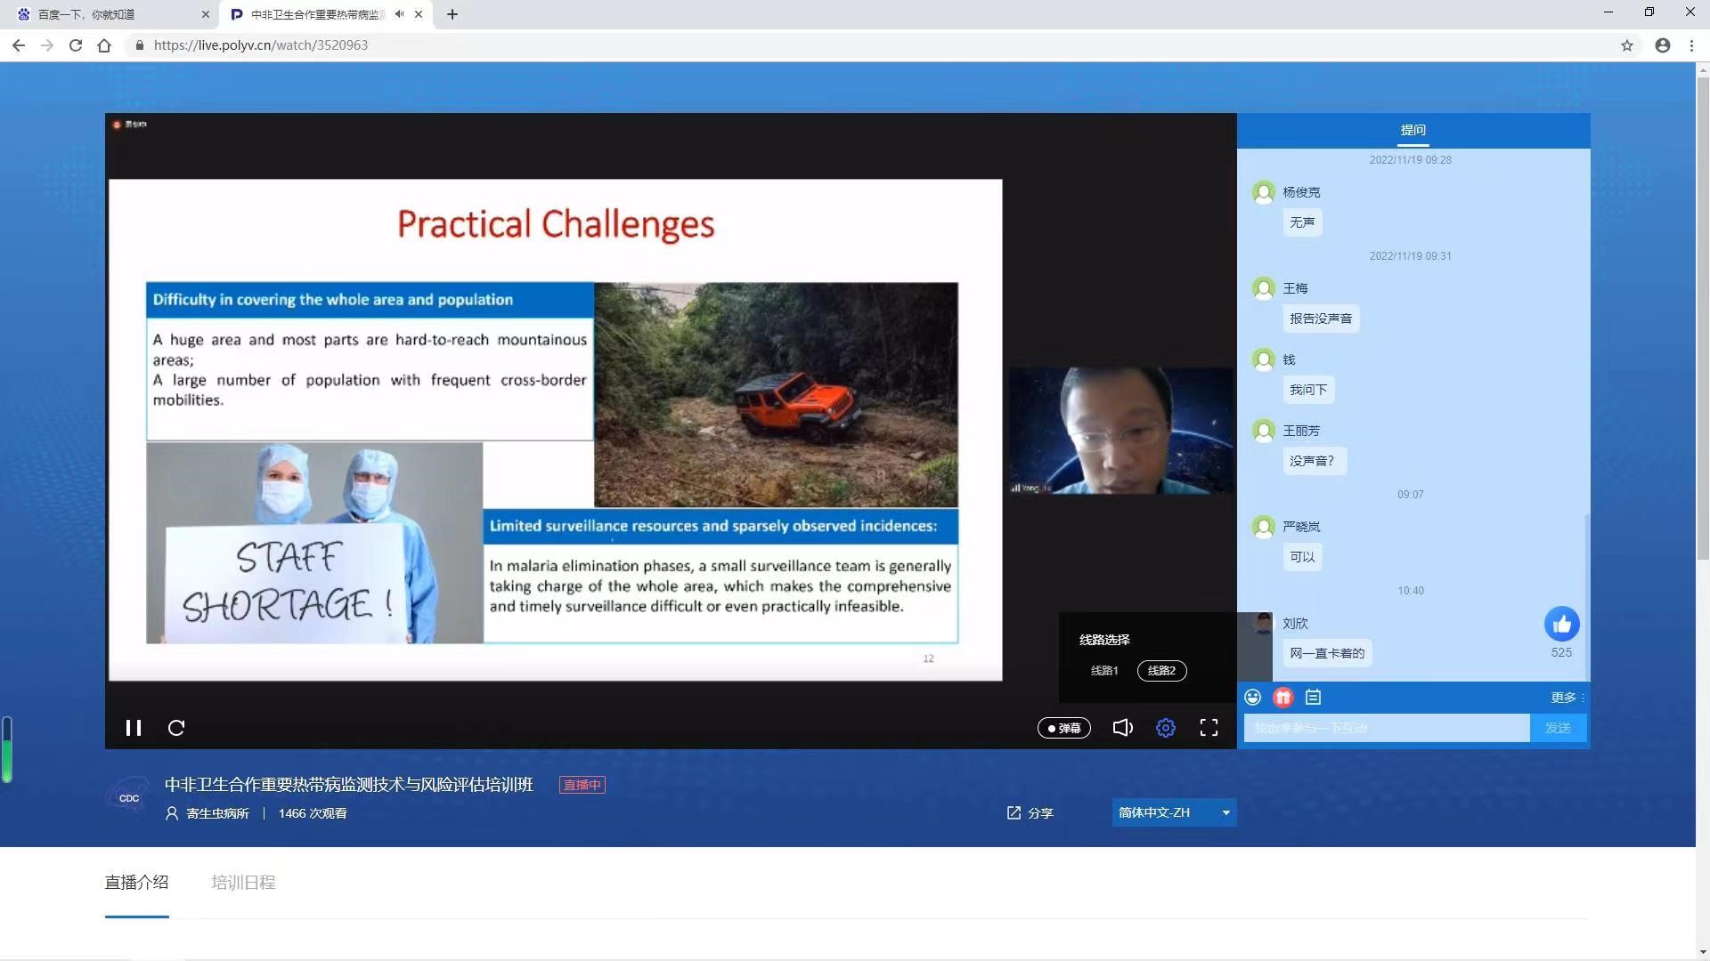Select 线路2 stream route
Screen dimensions: 1710x961
tap(1161, 671)
